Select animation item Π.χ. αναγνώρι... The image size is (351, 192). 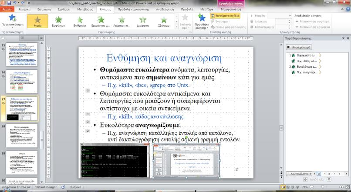click(x=305, y=72)
